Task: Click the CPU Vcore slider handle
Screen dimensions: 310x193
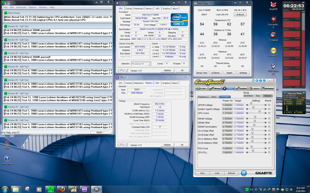Action: 259,112
